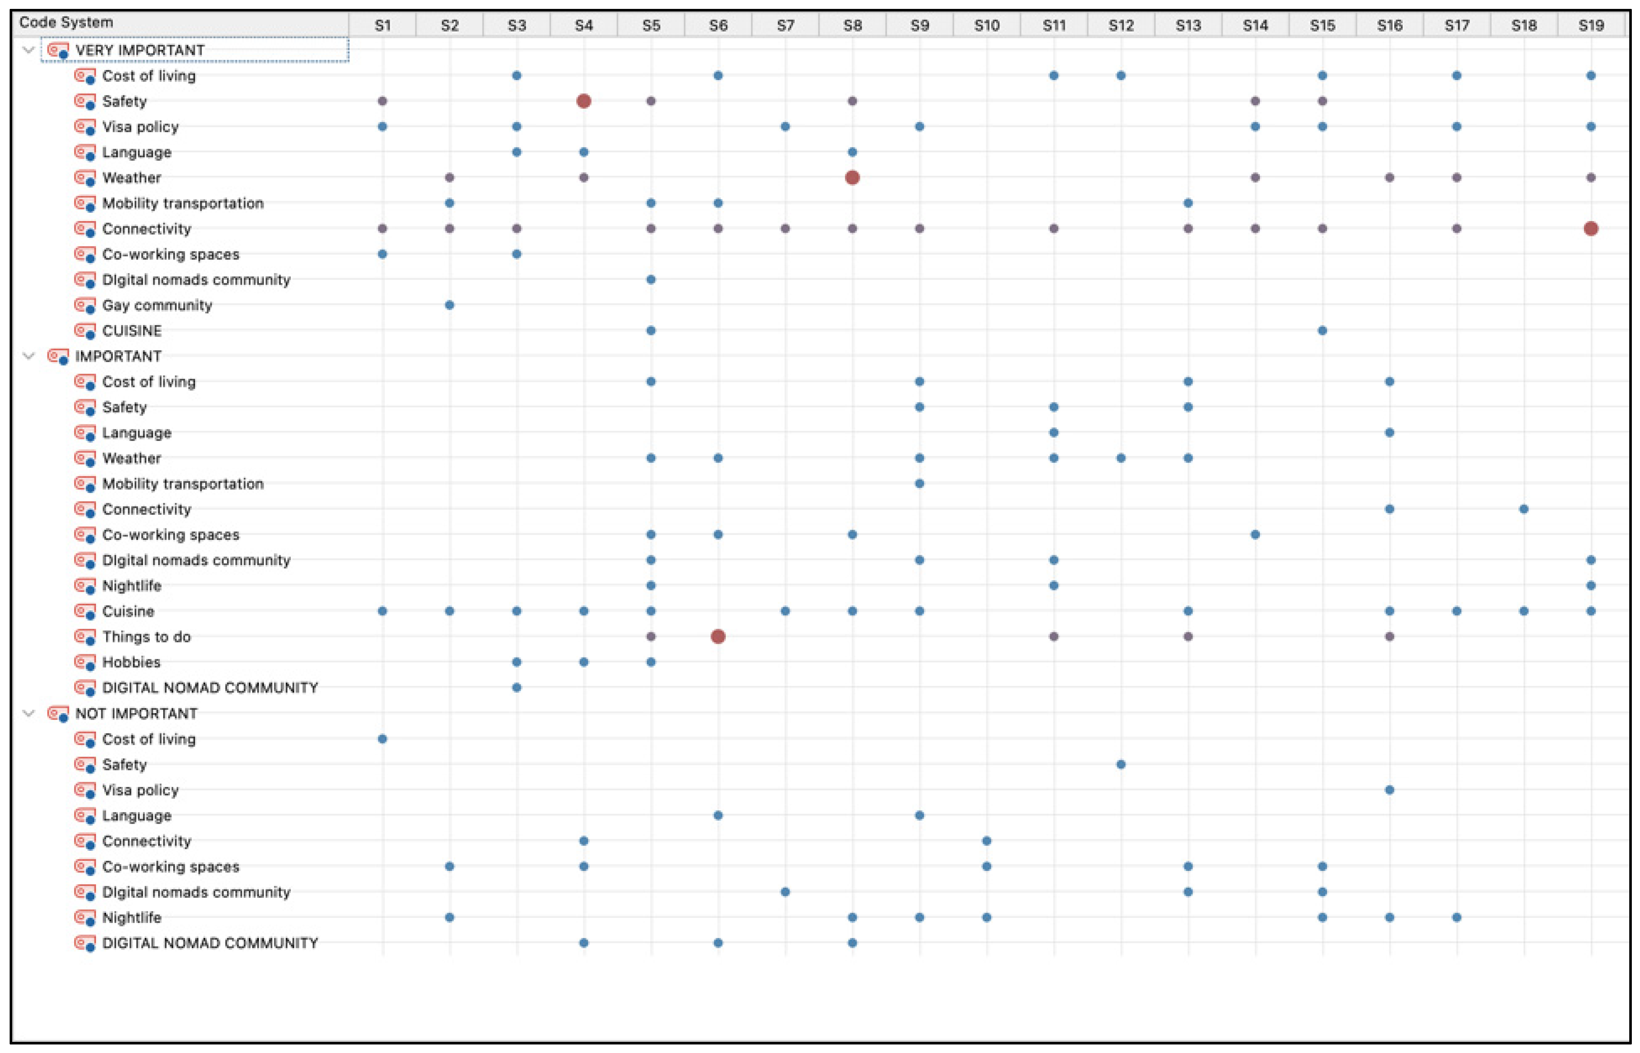Collapse the IMPORTANT code group chevron
The height and width of the screenshot is (1053, 1640).
29,356
